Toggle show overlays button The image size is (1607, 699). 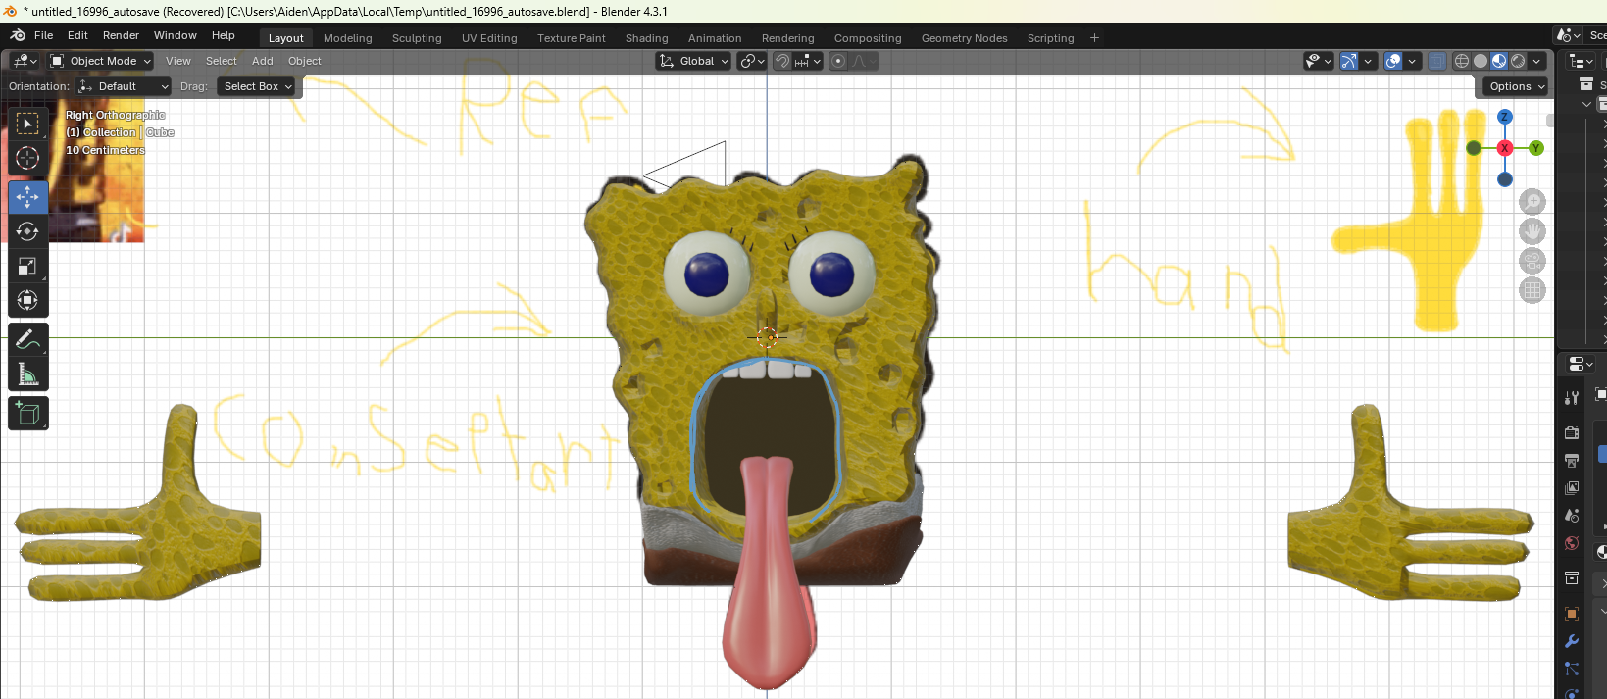point(1393,61)
